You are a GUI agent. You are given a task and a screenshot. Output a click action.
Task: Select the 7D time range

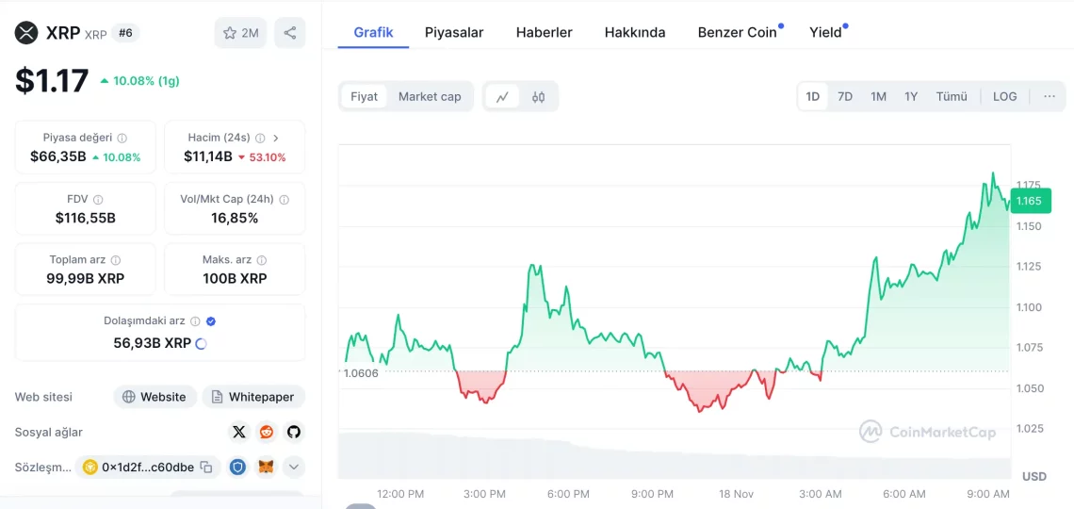pos(845,96)
